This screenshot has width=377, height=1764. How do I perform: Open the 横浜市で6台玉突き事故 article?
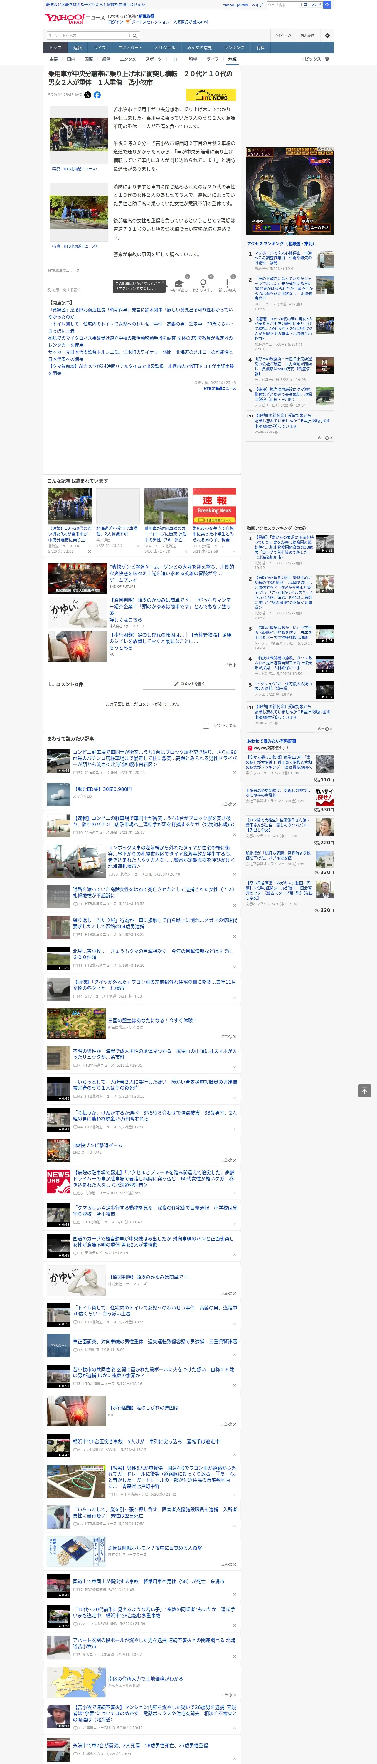[x=147, y=1441]
